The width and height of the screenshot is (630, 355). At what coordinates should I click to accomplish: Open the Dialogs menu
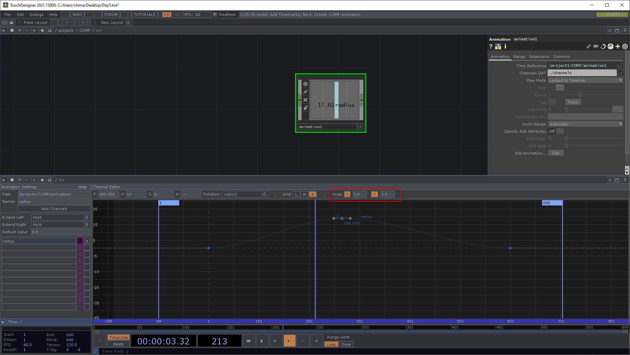click(36, 15)
